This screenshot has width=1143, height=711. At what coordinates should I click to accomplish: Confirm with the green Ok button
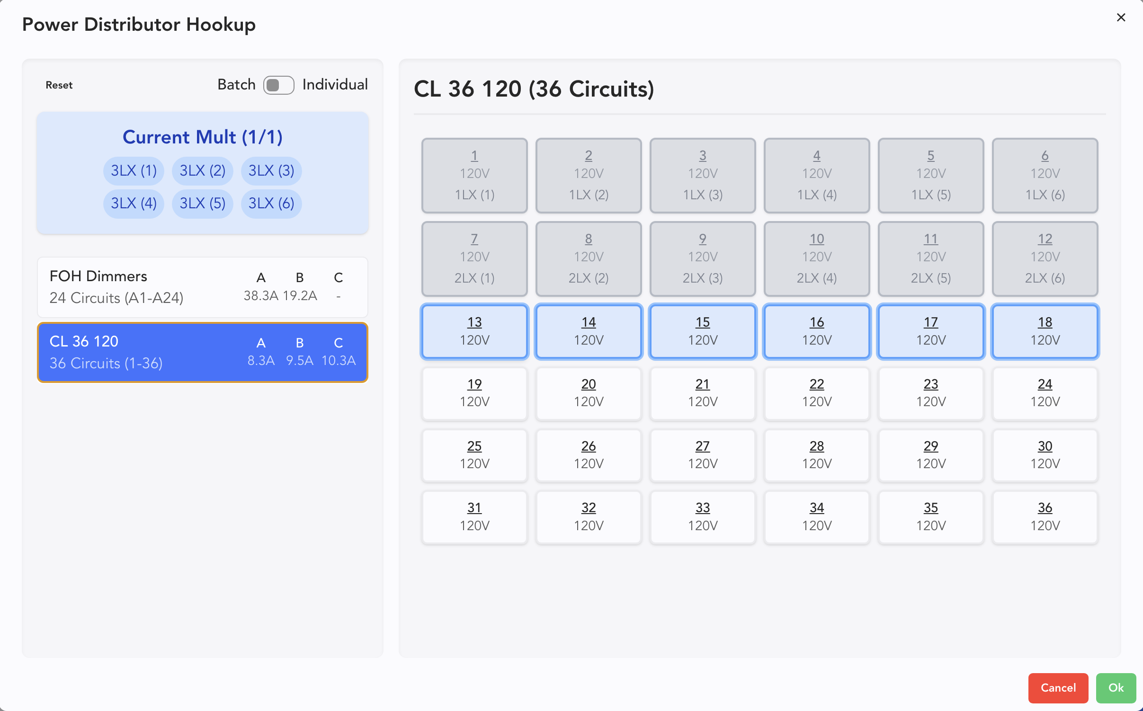tap(1115, 687)
